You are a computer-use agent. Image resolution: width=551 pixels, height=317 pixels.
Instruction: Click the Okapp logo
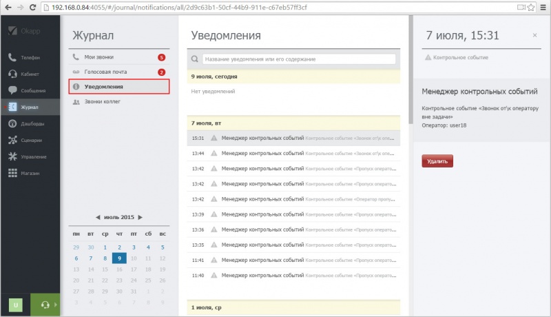coord(24,31)
